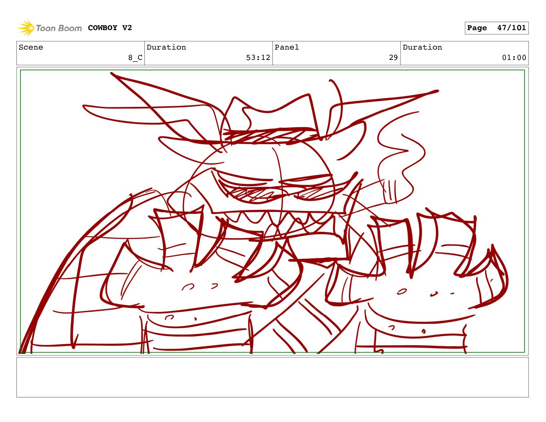546x422 pixels.
Task: Click the 'Scene' header label
Action: tap(31, 47)
